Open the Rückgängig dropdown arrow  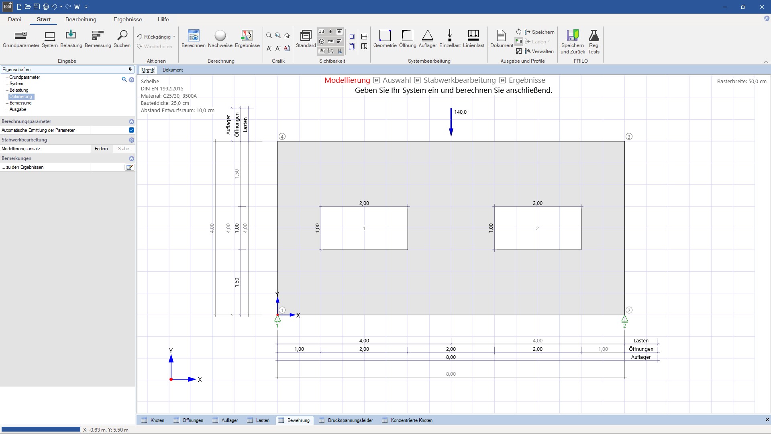pos(174,37)
